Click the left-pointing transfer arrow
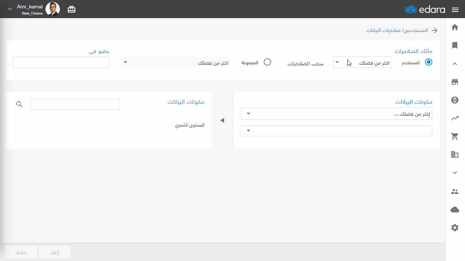 click(x=222, y=120)
